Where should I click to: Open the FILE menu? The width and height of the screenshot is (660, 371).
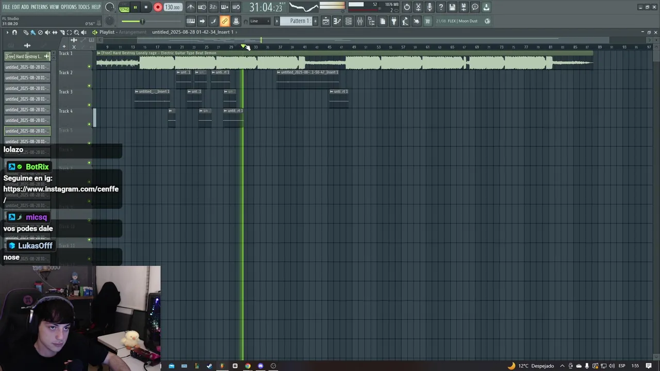point(6,7)
